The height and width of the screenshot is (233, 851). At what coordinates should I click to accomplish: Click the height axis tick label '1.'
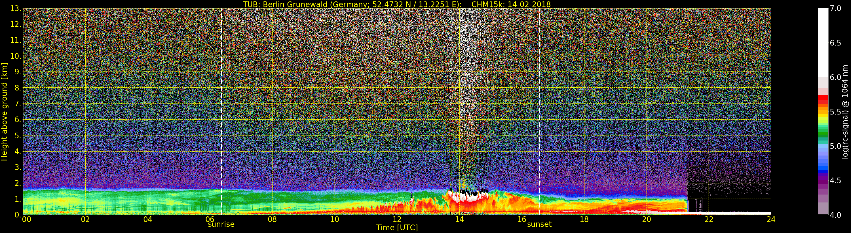click(x=18, y=199)
